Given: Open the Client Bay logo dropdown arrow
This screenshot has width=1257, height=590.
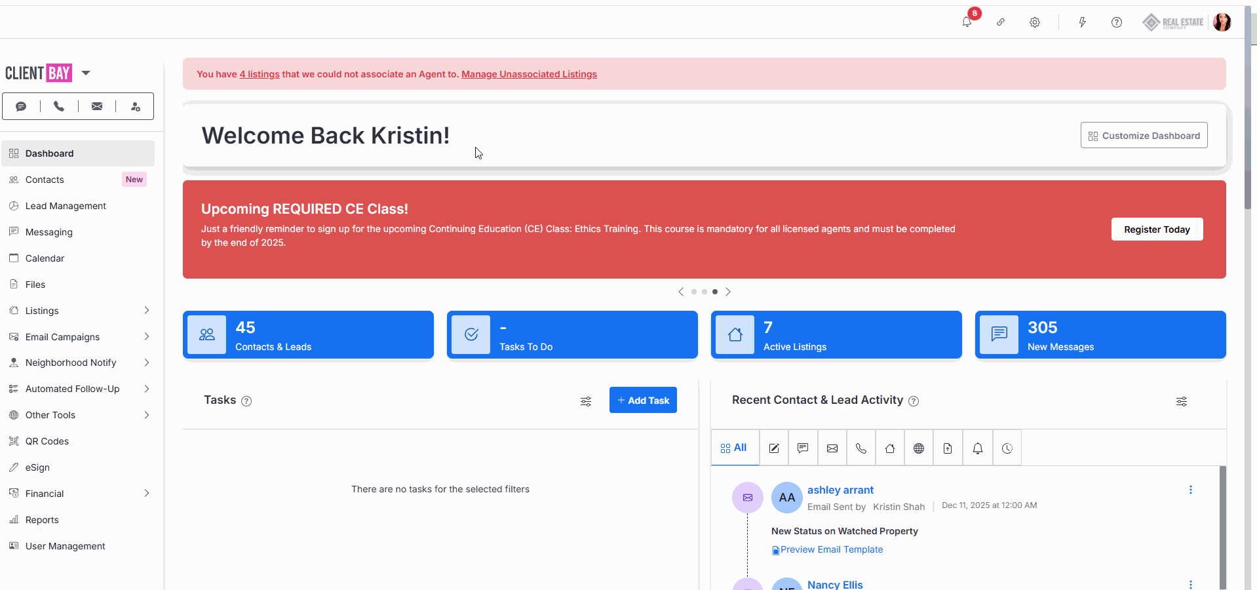Looking at the screenshot, I should point(86,73).
